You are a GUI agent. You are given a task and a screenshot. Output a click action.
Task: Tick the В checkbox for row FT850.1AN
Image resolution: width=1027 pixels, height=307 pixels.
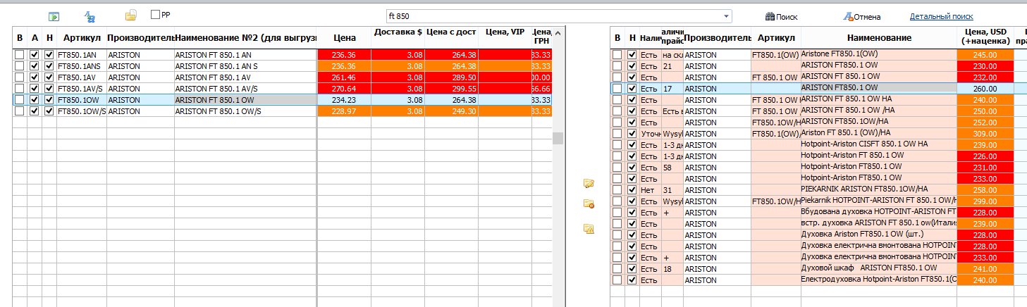19,55
